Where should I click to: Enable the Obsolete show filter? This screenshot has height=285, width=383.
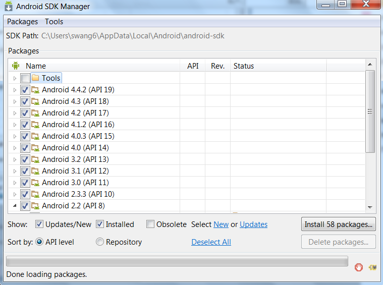[150, 224]
